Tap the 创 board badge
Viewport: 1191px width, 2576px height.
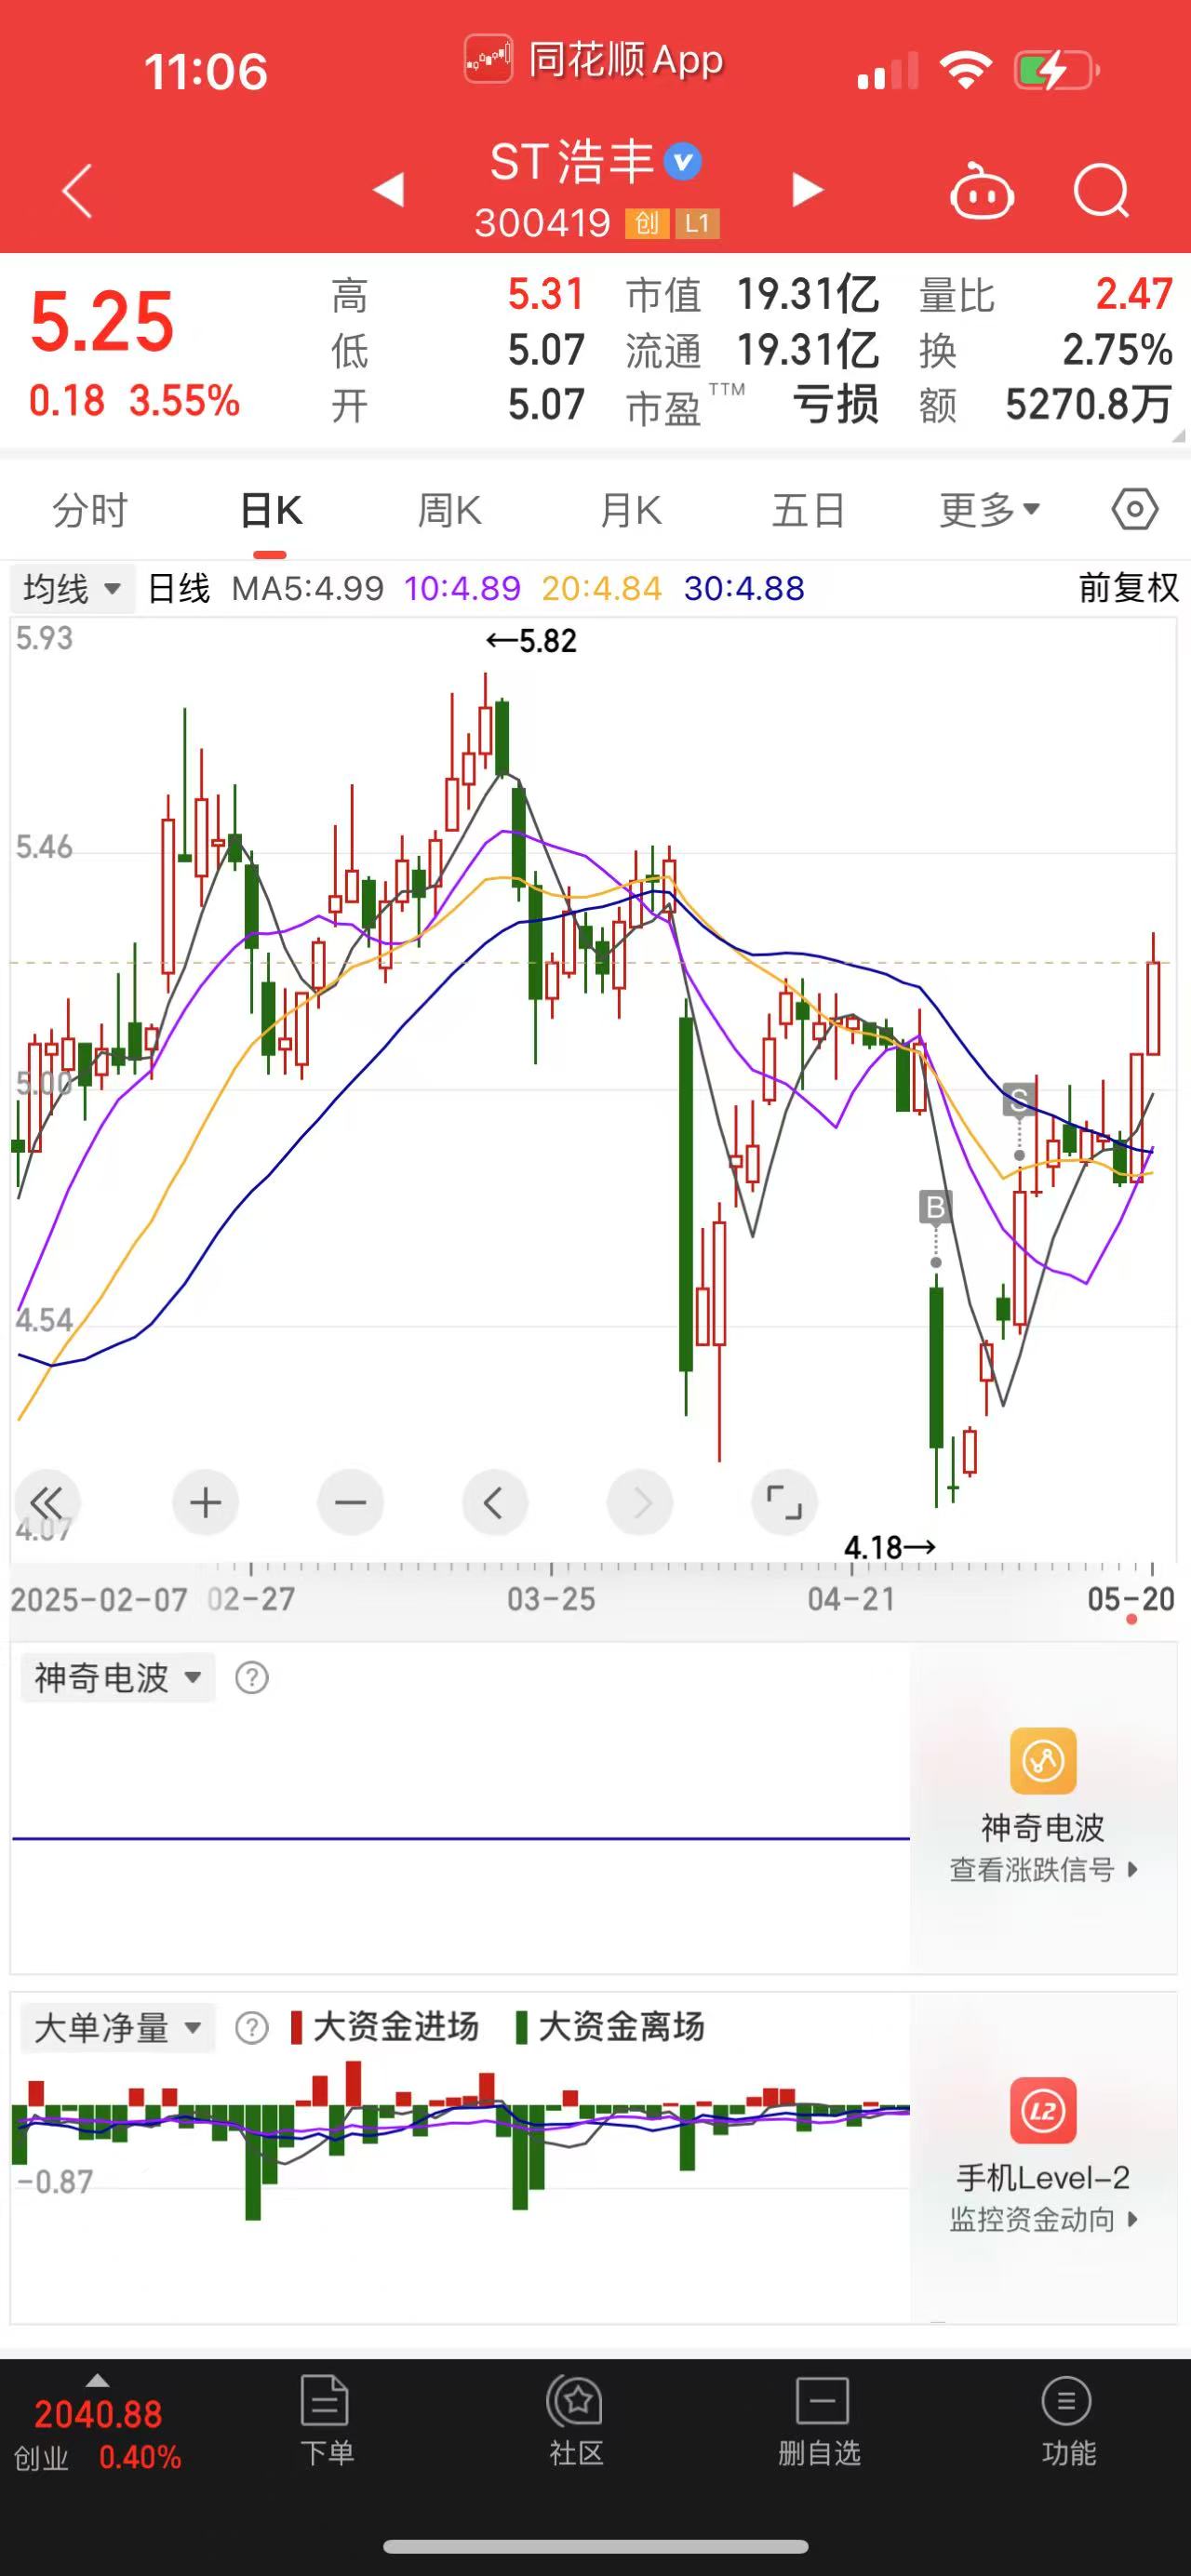647,223
